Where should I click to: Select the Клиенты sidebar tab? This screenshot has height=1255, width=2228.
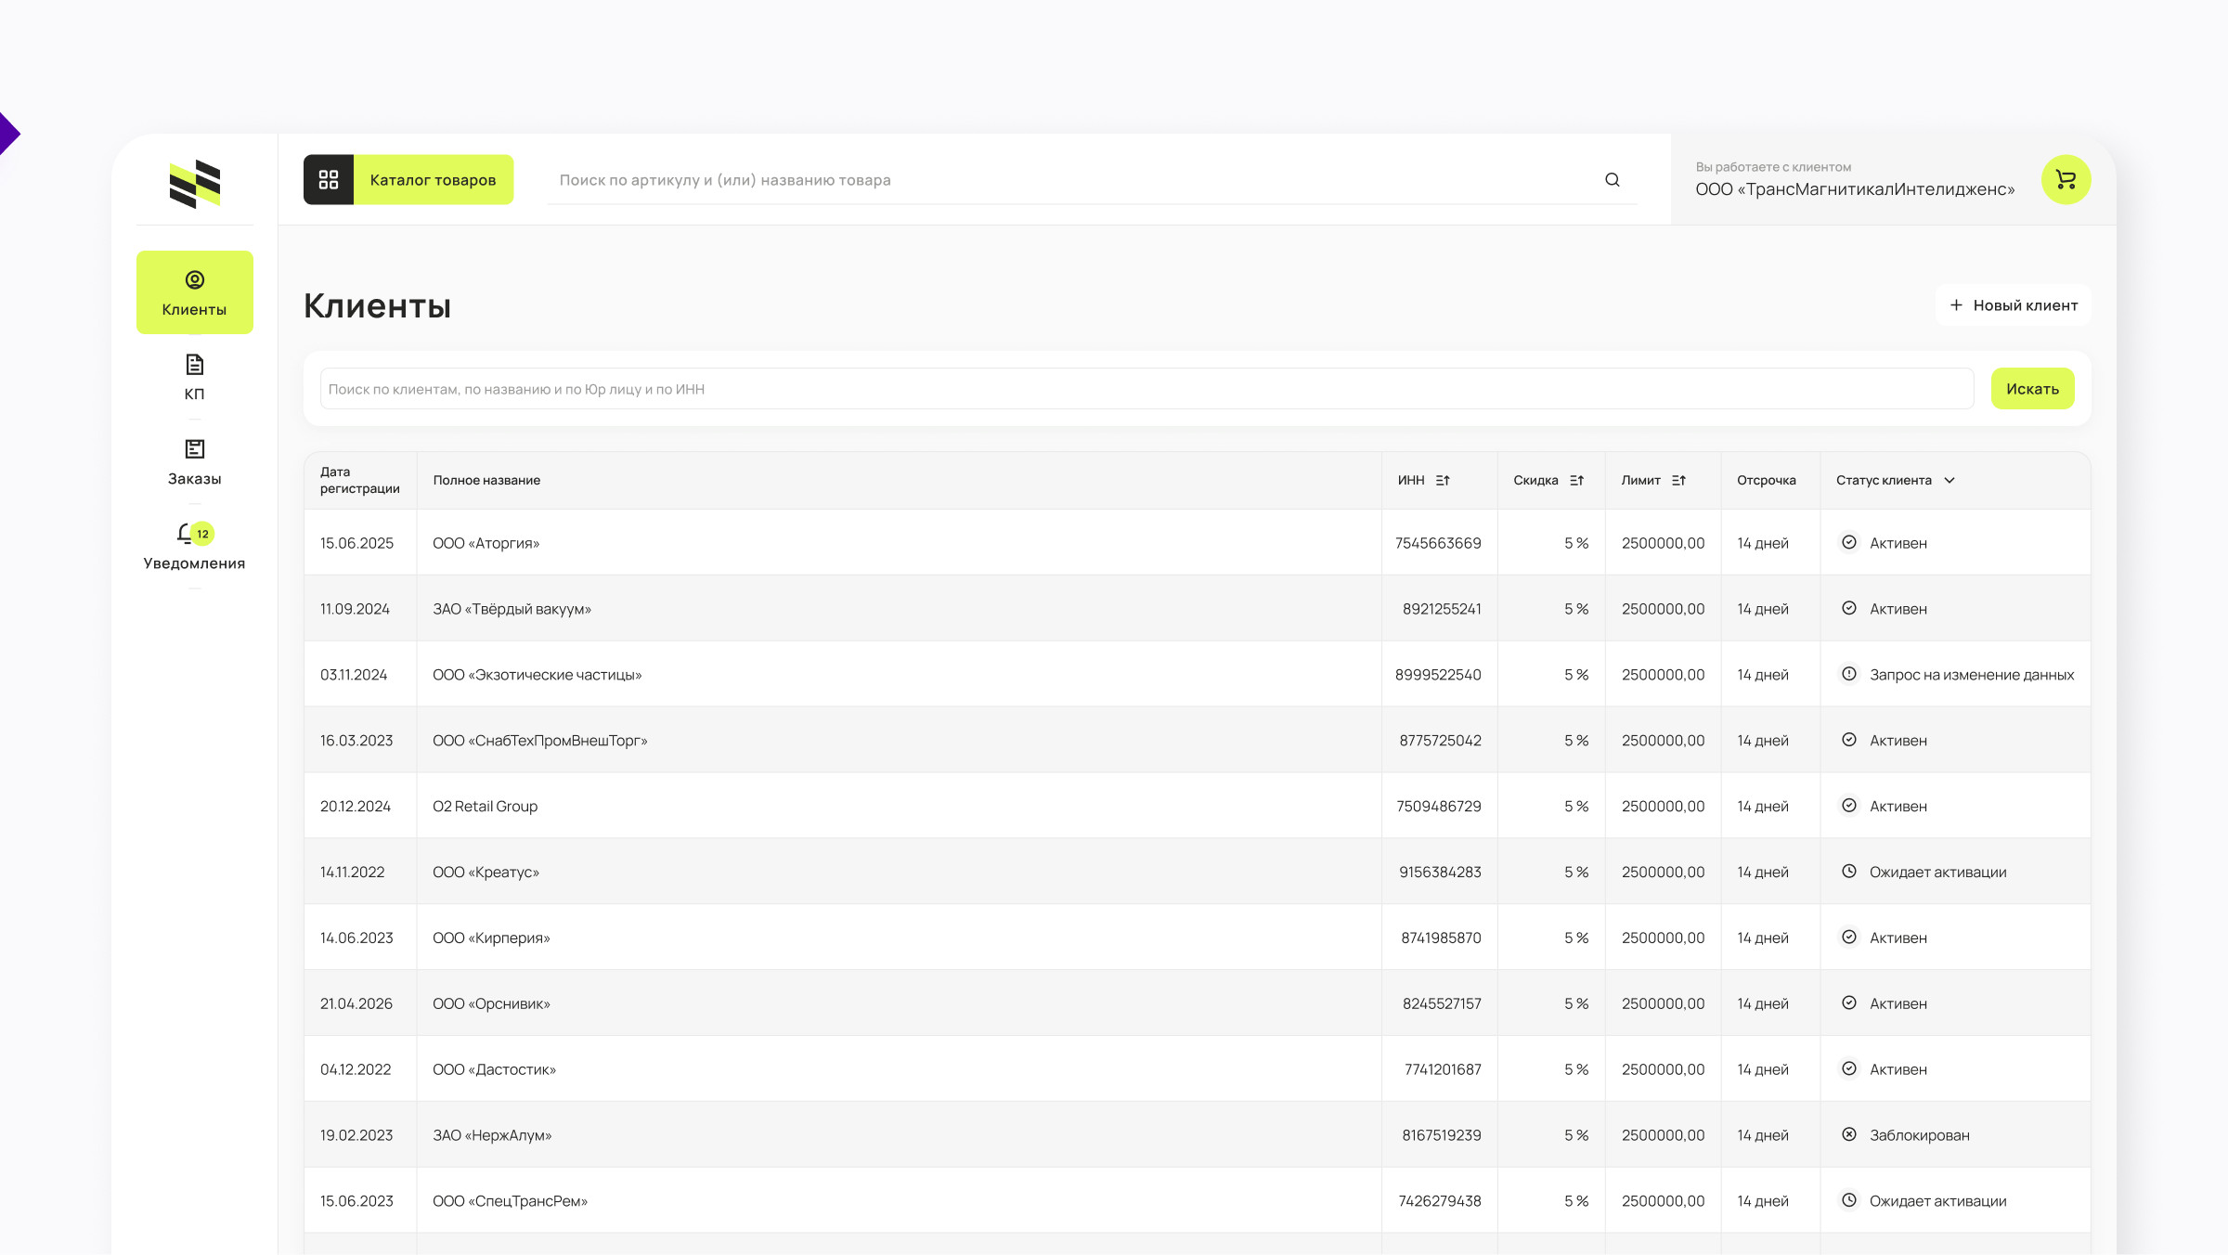[x=194, y=291]
